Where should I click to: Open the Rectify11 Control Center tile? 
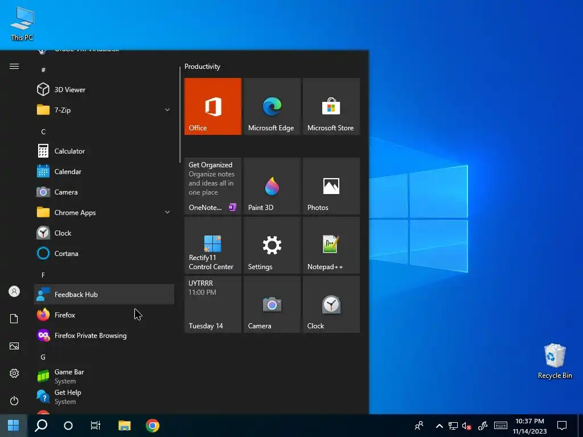213,245
